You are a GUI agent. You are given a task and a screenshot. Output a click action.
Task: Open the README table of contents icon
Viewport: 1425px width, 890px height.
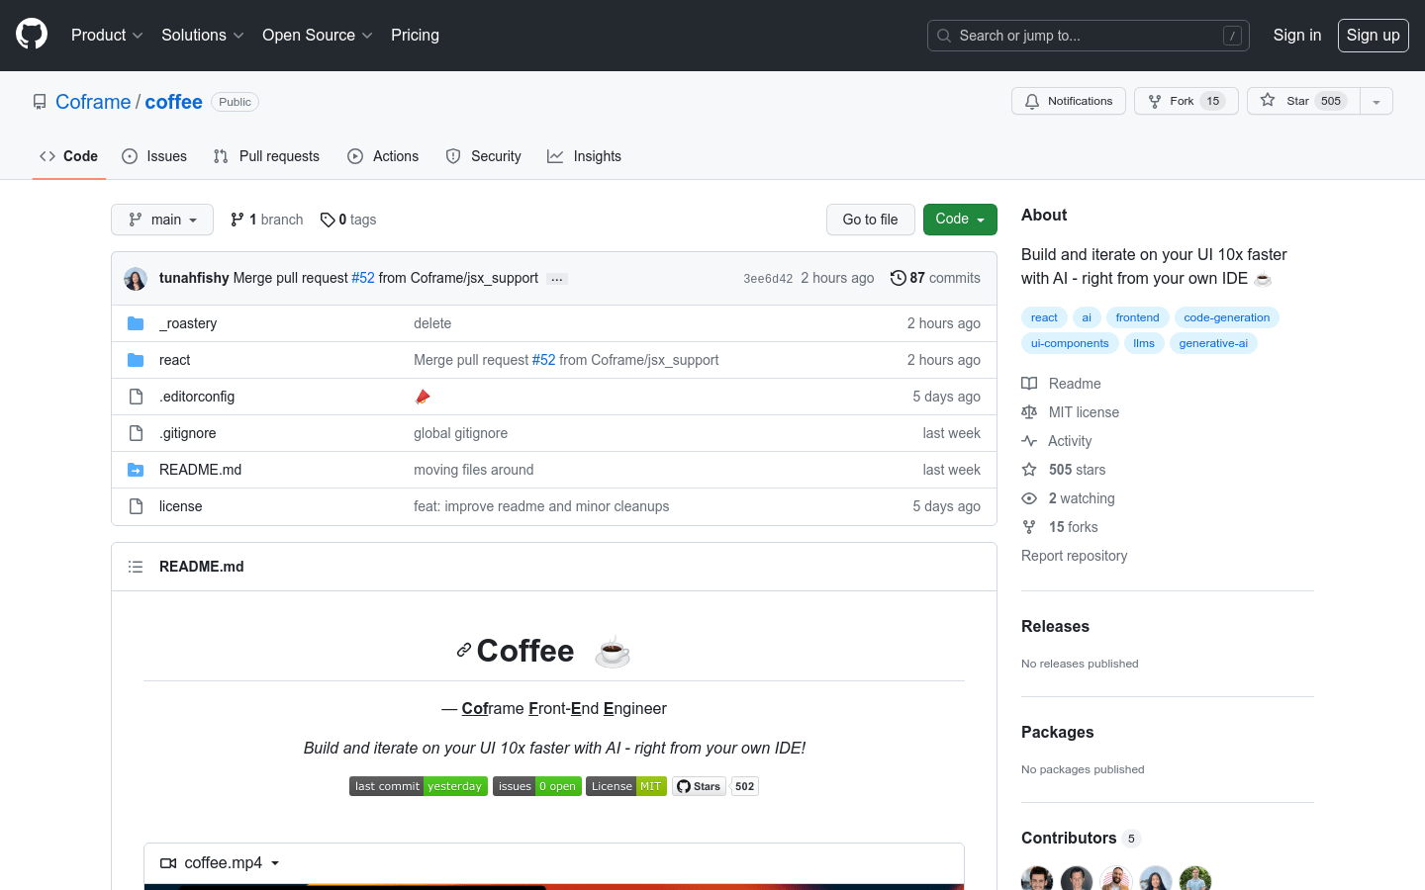pyautogui.click(x=136, y=567)
